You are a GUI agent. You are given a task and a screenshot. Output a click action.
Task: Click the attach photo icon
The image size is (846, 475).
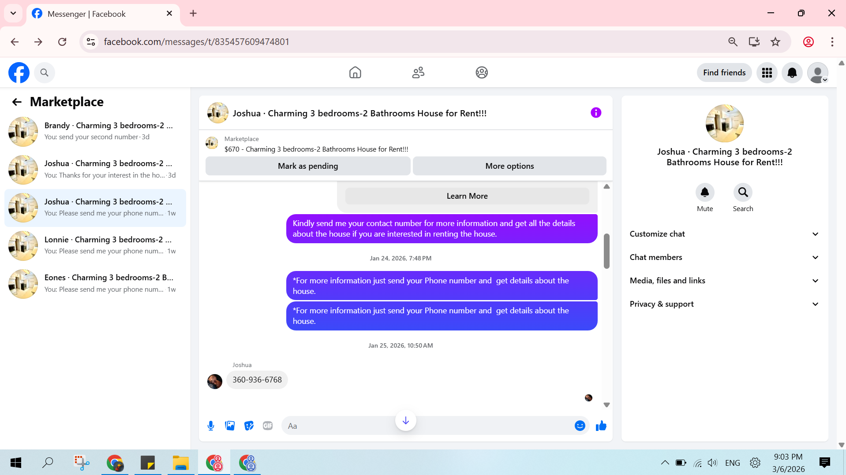[x=230, y=426]
